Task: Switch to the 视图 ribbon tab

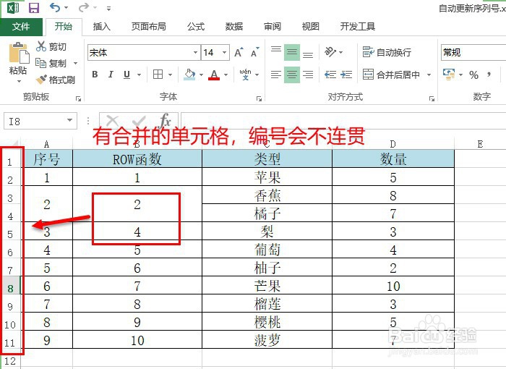Action: point(310,27)
